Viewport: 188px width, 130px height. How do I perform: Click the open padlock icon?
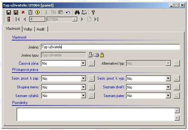point(90,55)
